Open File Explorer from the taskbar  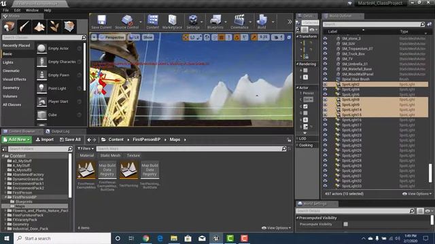174,238
